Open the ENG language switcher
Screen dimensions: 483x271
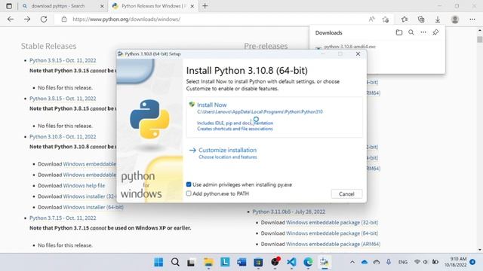(x=403, y=262)
